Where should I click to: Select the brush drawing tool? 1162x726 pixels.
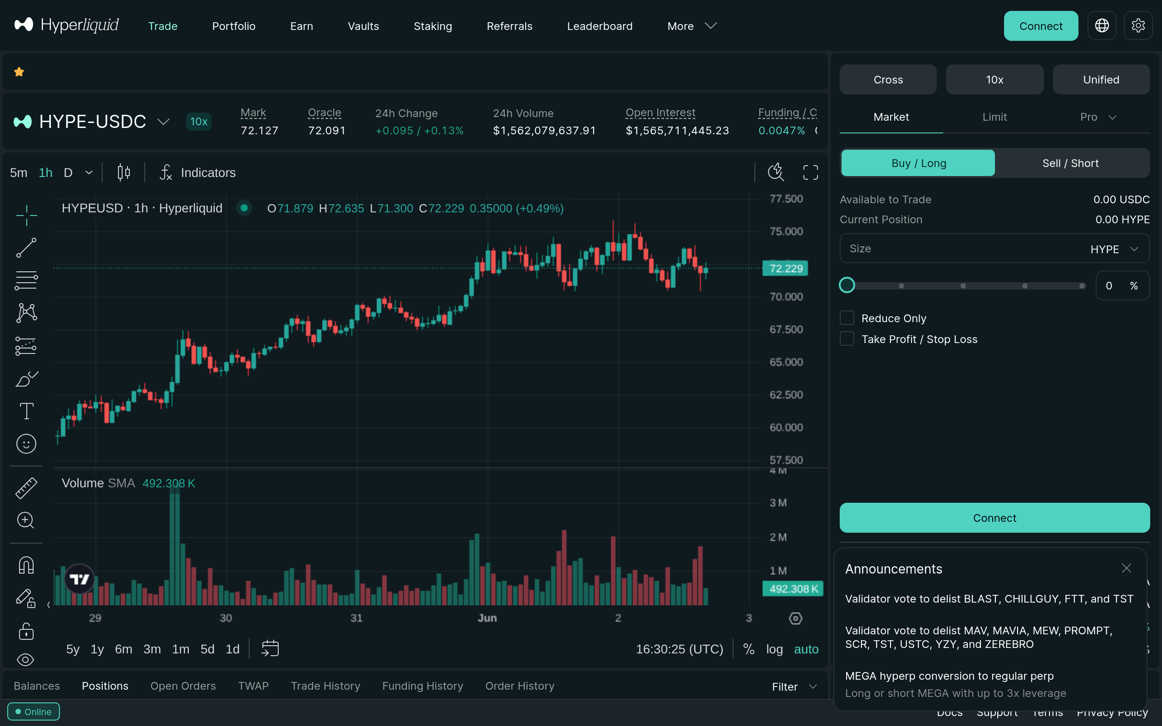(26, 378)
